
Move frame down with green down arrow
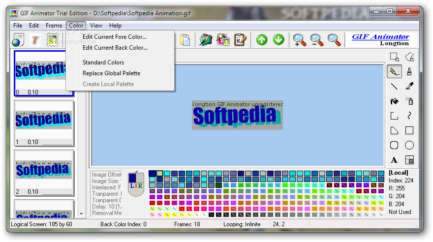tap(278, 40)
